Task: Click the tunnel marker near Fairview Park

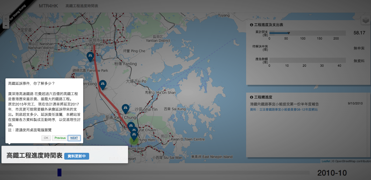Action: pyautogui.click(x=90, y=57)
